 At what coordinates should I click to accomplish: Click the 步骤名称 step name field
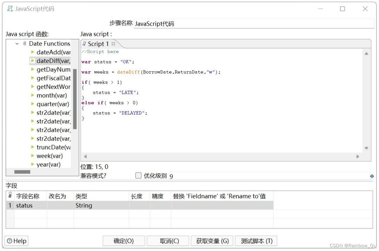tap(254, 24)
